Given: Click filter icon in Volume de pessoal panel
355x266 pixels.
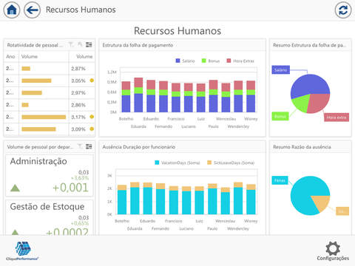Looking at the screenshot, I should [x=80, y=146].
